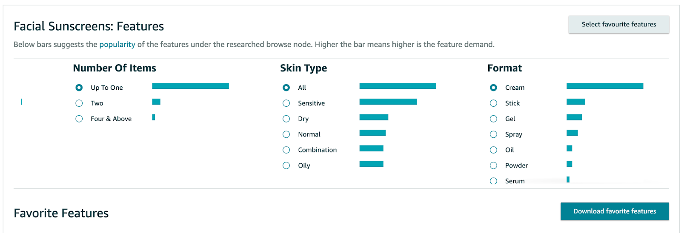Screen dimensions: 681x233
Task: Choose Powder format radio button
Action: pos(494,166)
